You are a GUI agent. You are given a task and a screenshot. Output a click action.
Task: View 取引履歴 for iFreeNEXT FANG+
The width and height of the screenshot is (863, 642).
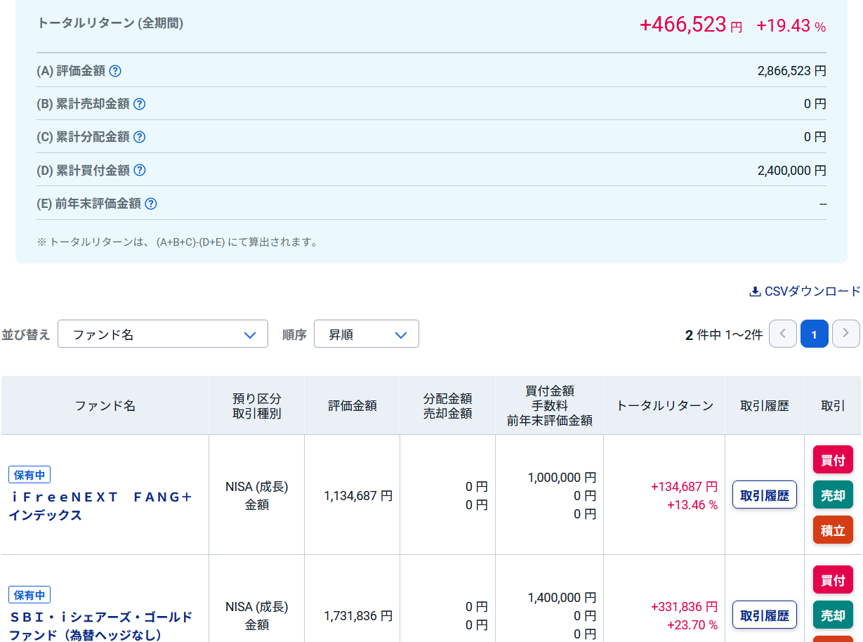(765, 495)
